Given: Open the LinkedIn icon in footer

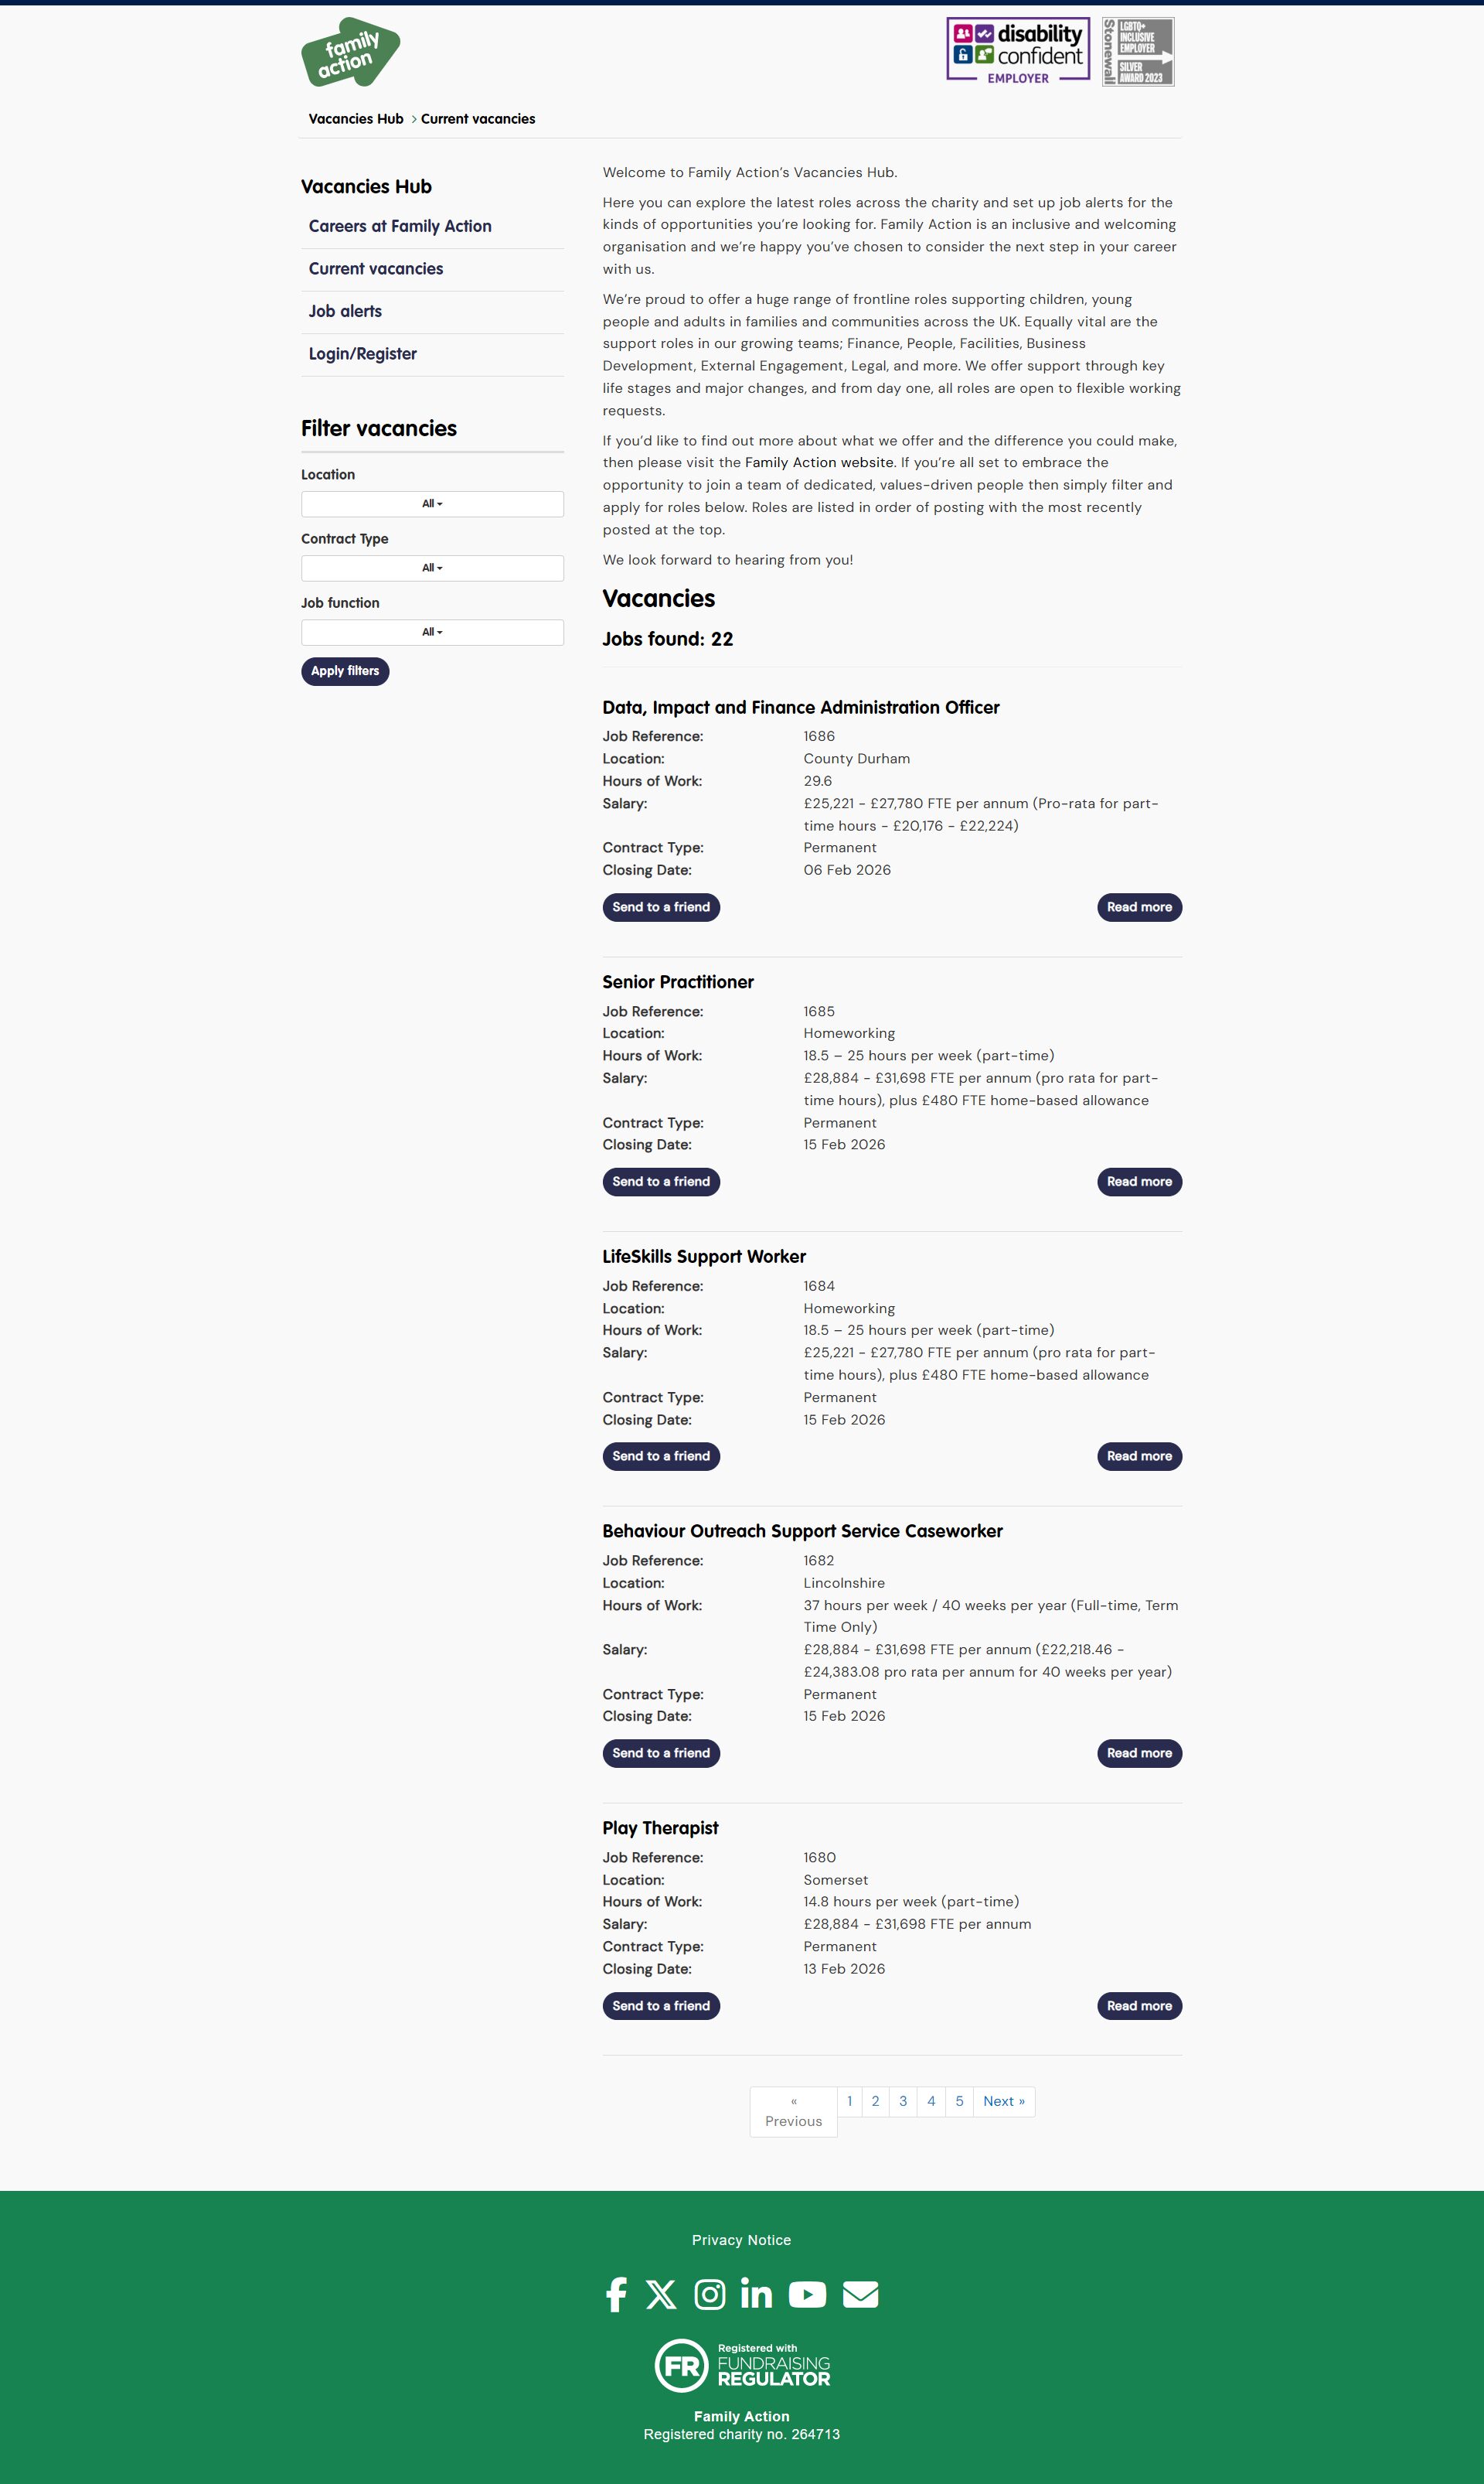Looking at the screenshot, I should (756, 2294).
